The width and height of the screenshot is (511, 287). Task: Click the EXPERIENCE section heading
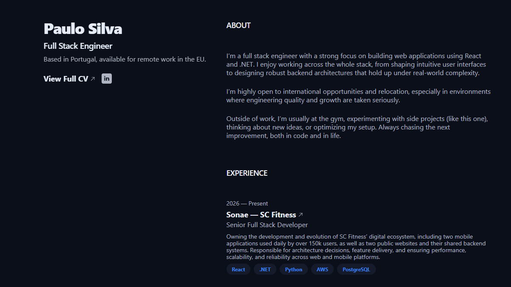(247, 173)
